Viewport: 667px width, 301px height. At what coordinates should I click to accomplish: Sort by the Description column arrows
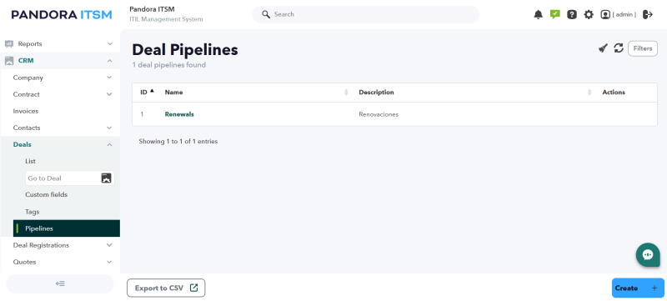pos(589,93)
